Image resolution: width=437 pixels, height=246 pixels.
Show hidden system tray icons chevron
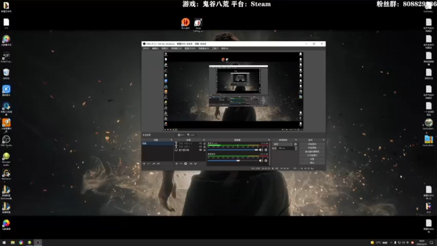click(391, 243)
